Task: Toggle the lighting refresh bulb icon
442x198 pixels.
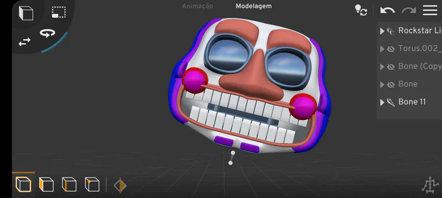Action: [361, 10]
